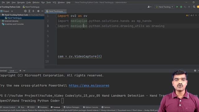Toggle the Terminal tool window button

(x=55, y=107)
